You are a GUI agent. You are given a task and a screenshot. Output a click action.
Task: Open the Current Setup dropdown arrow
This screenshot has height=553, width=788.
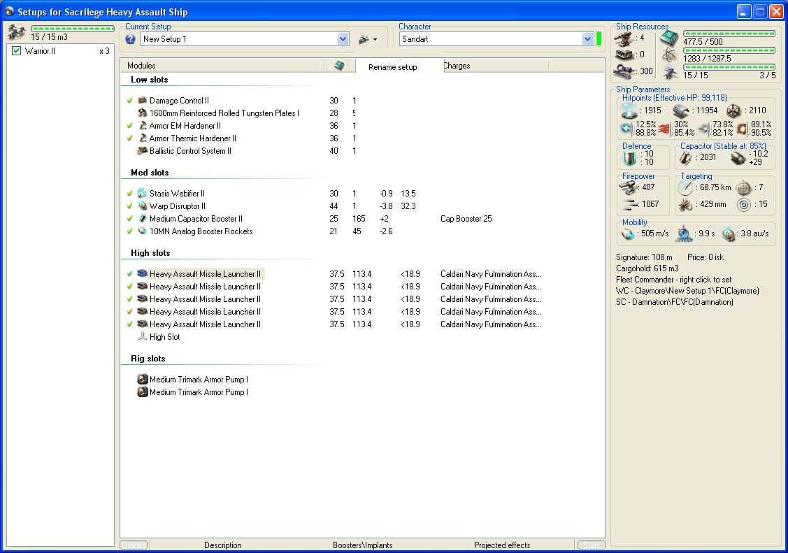[343, 38]
